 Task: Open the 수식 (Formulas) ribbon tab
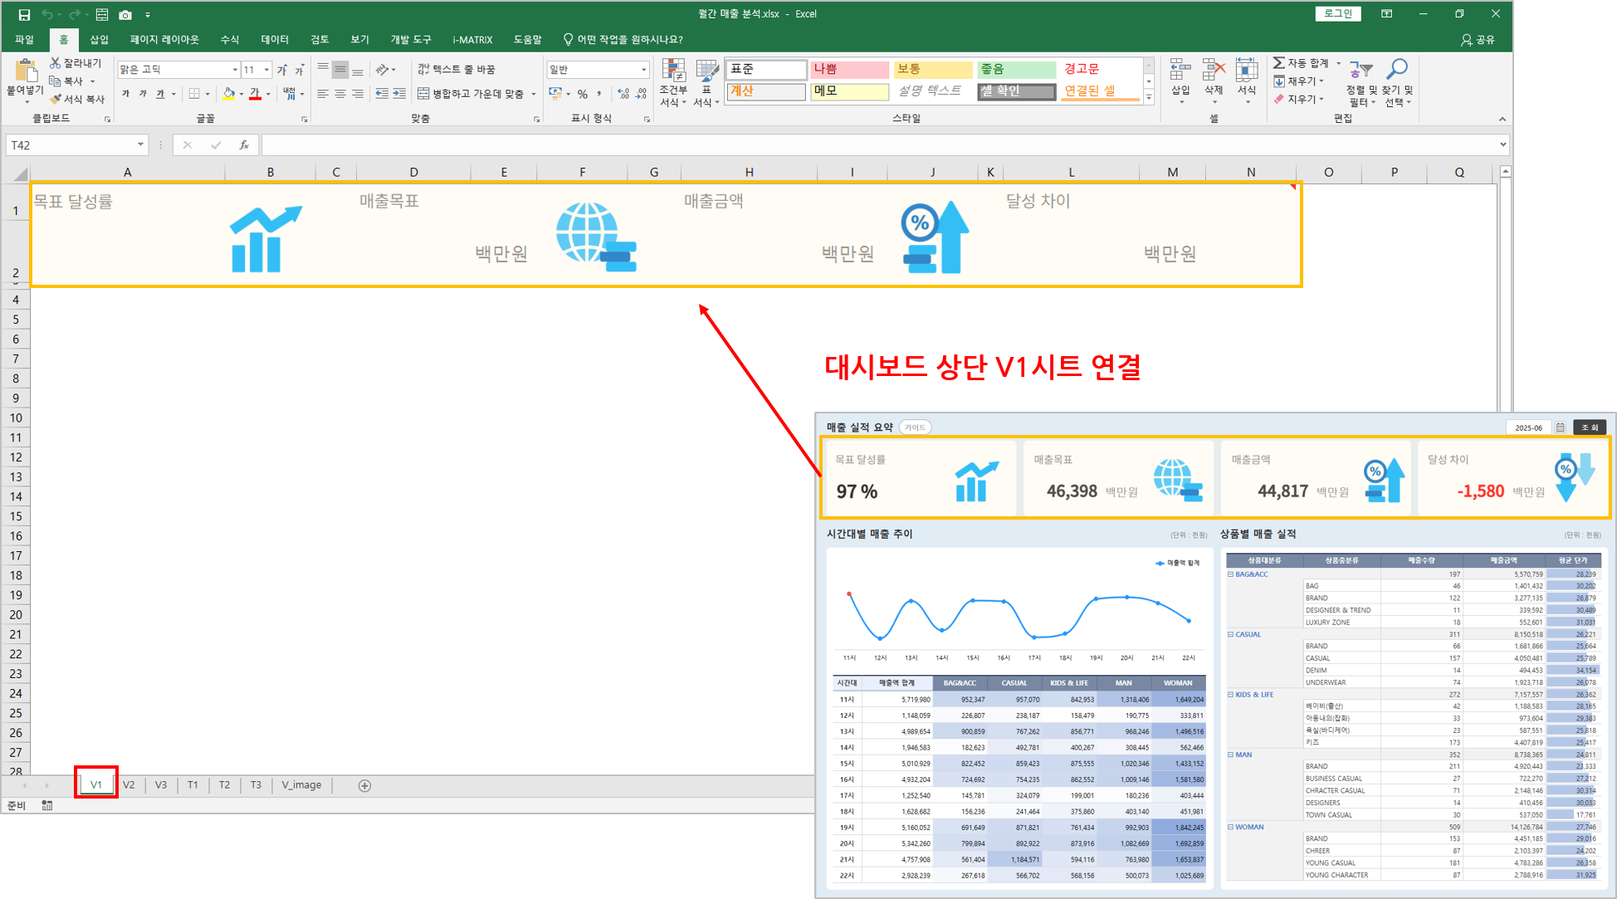pyautogui.click(x=229, y=39)
